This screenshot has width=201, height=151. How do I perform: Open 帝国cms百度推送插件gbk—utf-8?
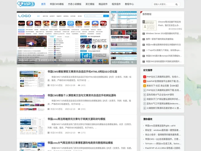click(160, 126)
